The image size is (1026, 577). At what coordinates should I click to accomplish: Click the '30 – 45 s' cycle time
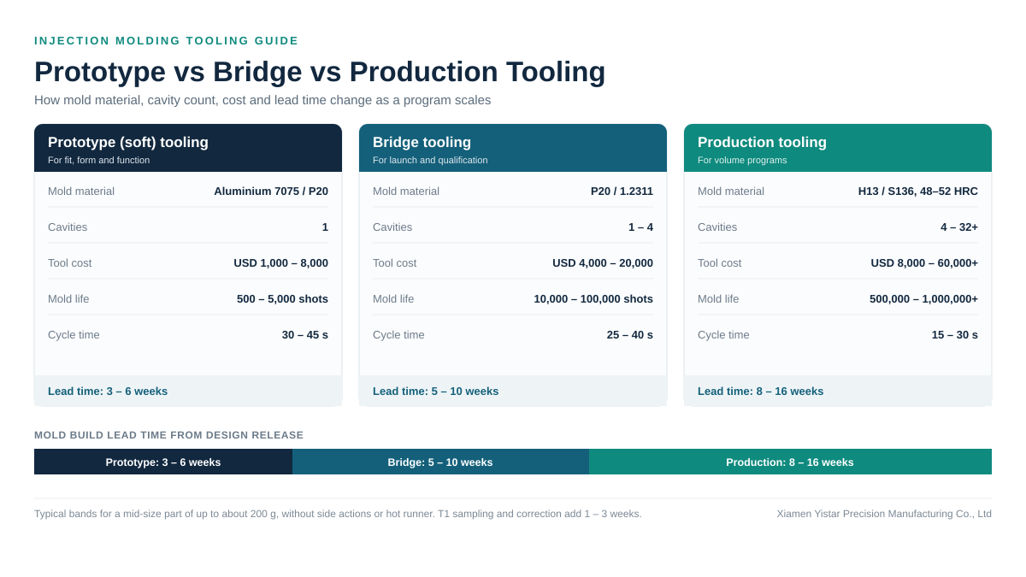coord(305,335)
